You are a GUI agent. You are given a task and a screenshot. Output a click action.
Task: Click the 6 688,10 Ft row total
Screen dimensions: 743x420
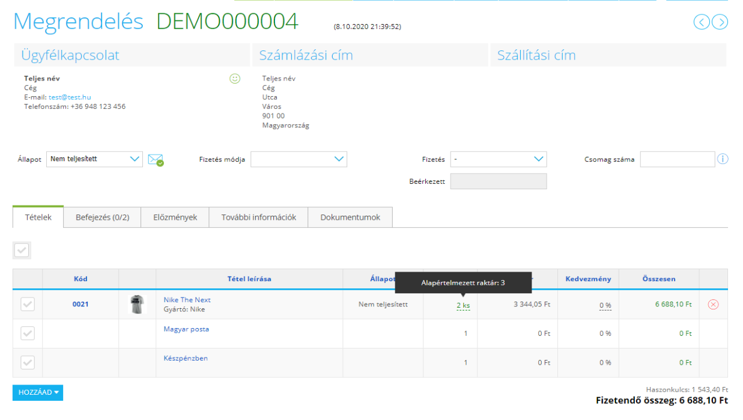coord(673,304)
